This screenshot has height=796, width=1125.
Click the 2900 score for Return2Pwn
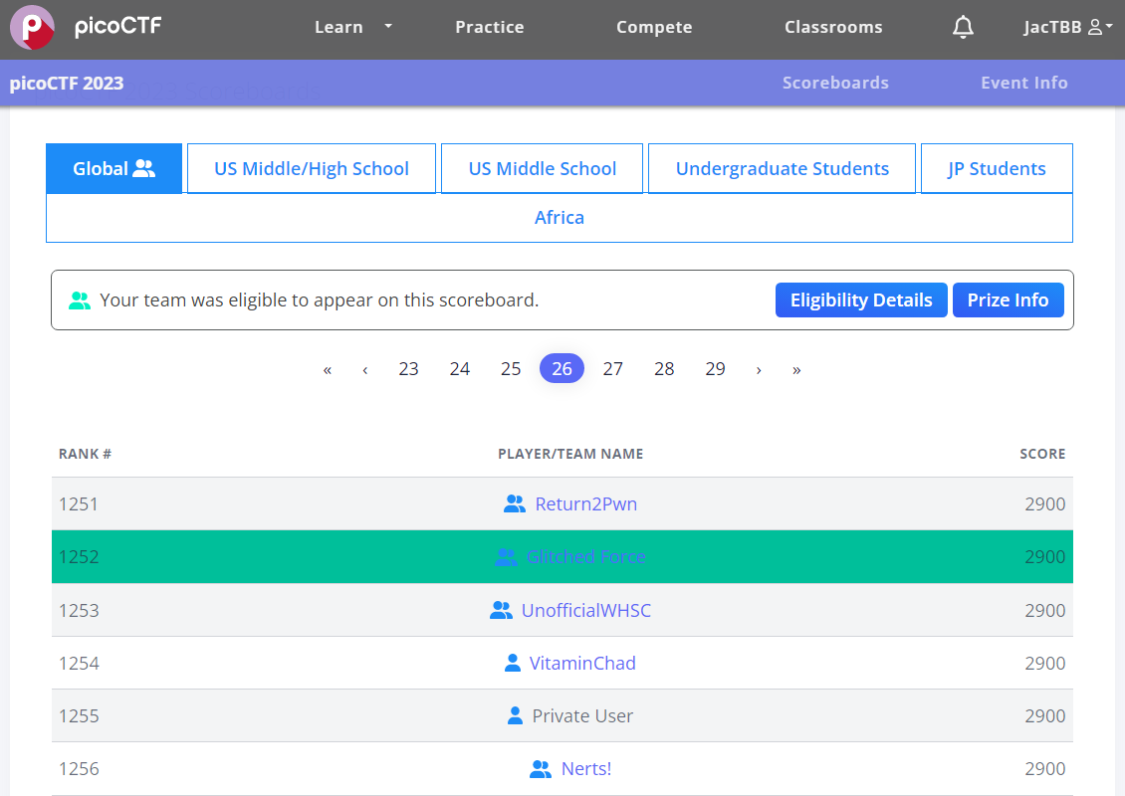1044,504
